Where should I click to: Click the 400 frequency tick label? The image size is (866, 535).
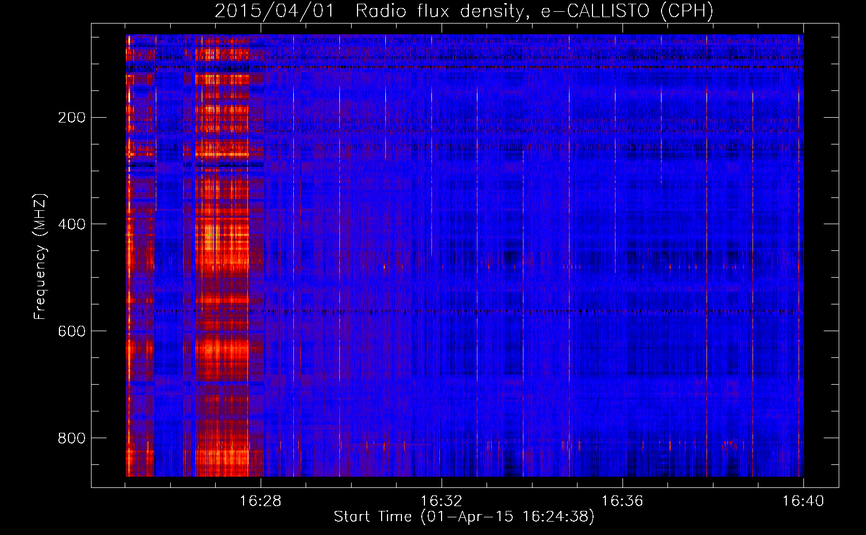[72, 224]
